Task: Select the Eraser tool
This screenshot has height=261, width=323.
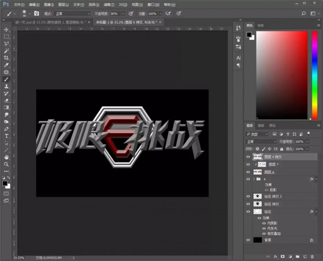Action: tap(6, 100)
